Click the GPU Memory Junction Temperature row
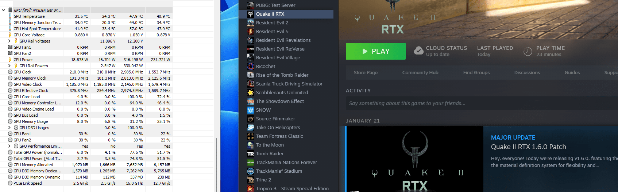This screenshot has width=618, height=192. click(x=86, y=23)
